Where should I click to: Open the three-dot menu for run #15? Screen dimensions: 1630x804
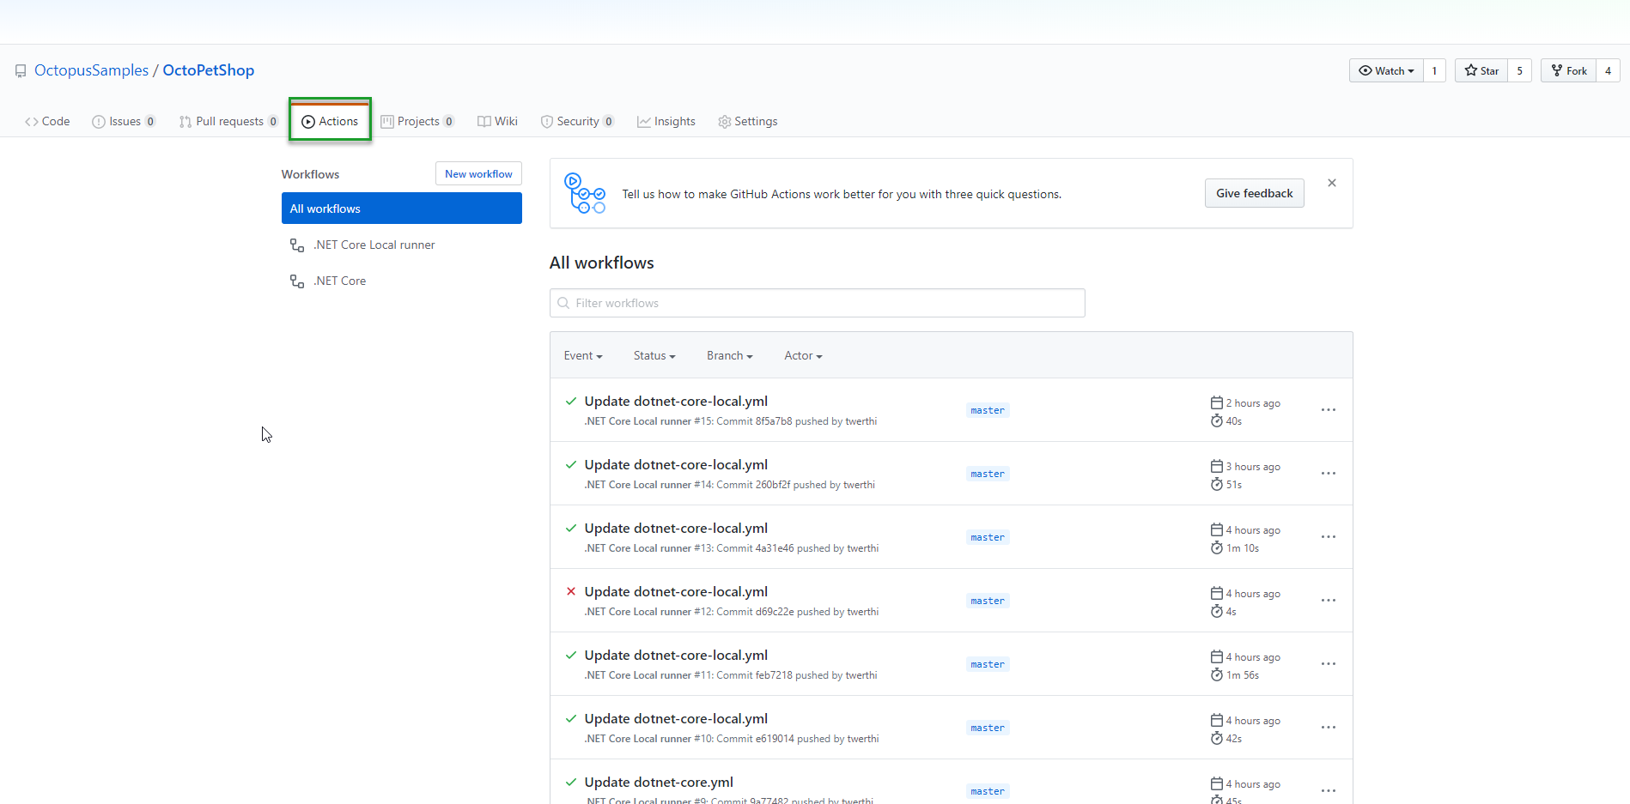tap(1328, 410)
